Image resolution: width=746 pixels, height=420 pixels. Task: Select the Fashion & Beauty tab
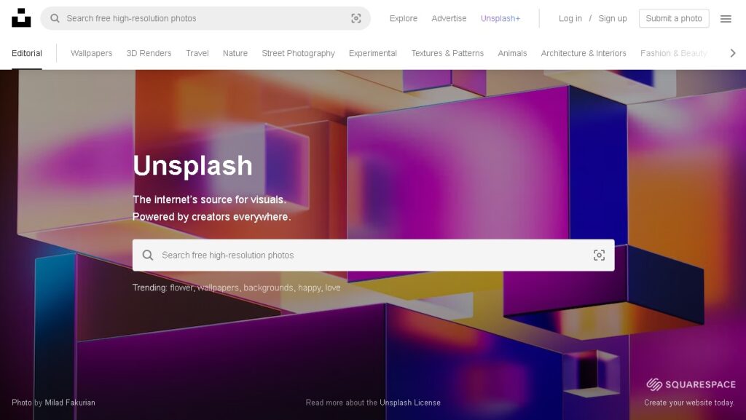pos(673,53)
